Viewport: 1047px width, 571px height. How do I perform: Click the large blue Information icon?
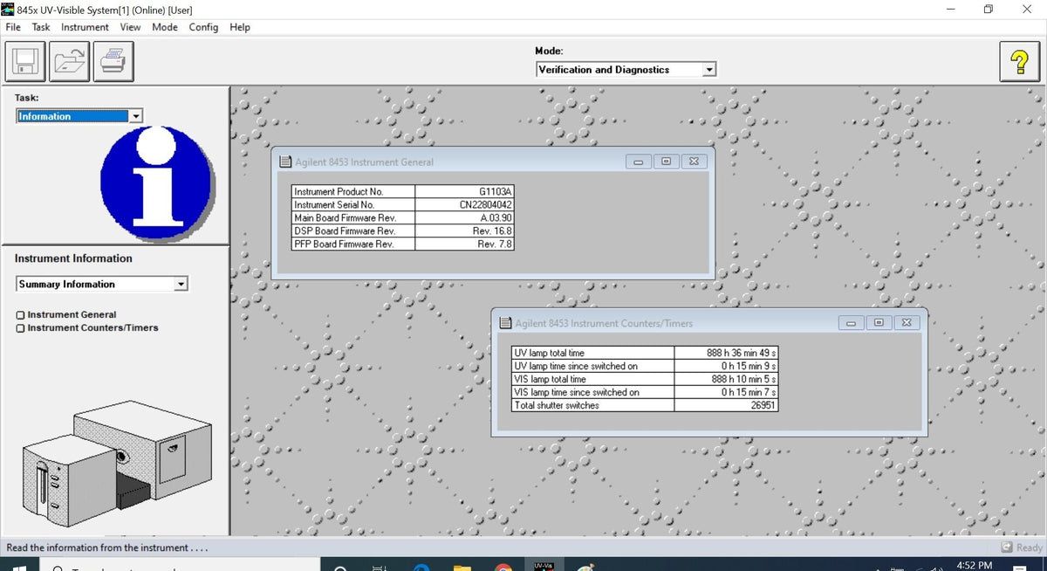click(157, 183)
